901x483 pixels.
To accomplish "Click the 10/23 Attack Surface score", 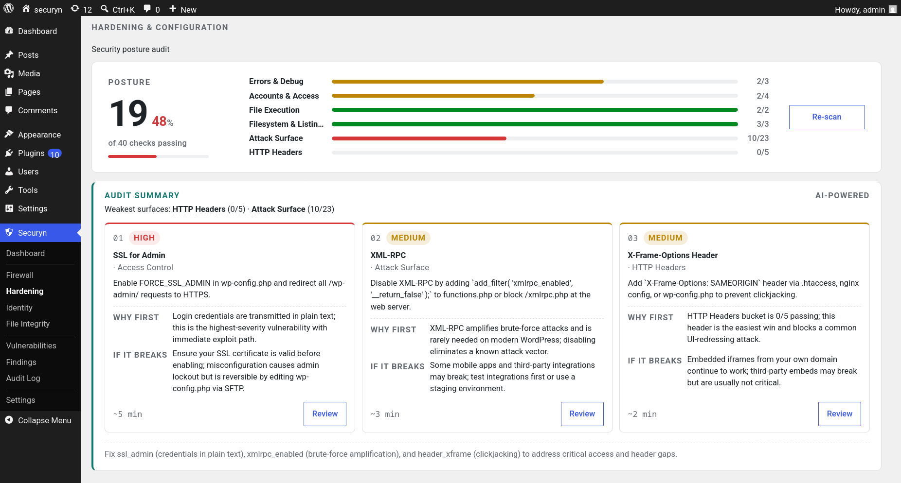I will point(758,138).
